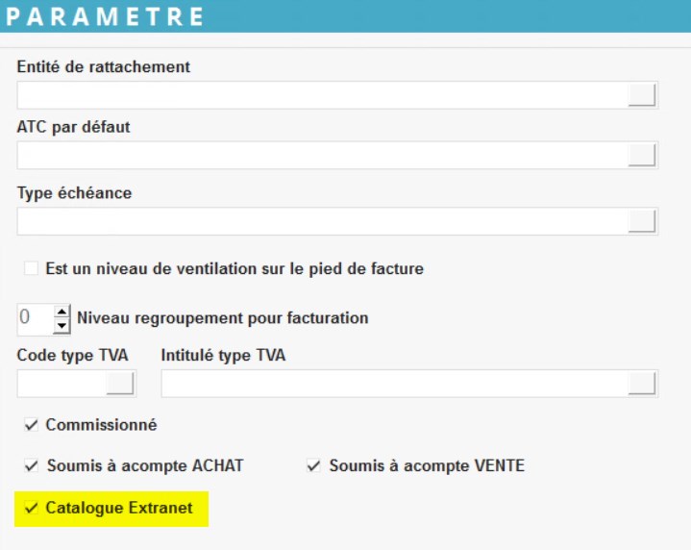Increase Niveau regroupement with up arrow
Viewport: 691px width, 550px height.
click(x=62, y=312)
